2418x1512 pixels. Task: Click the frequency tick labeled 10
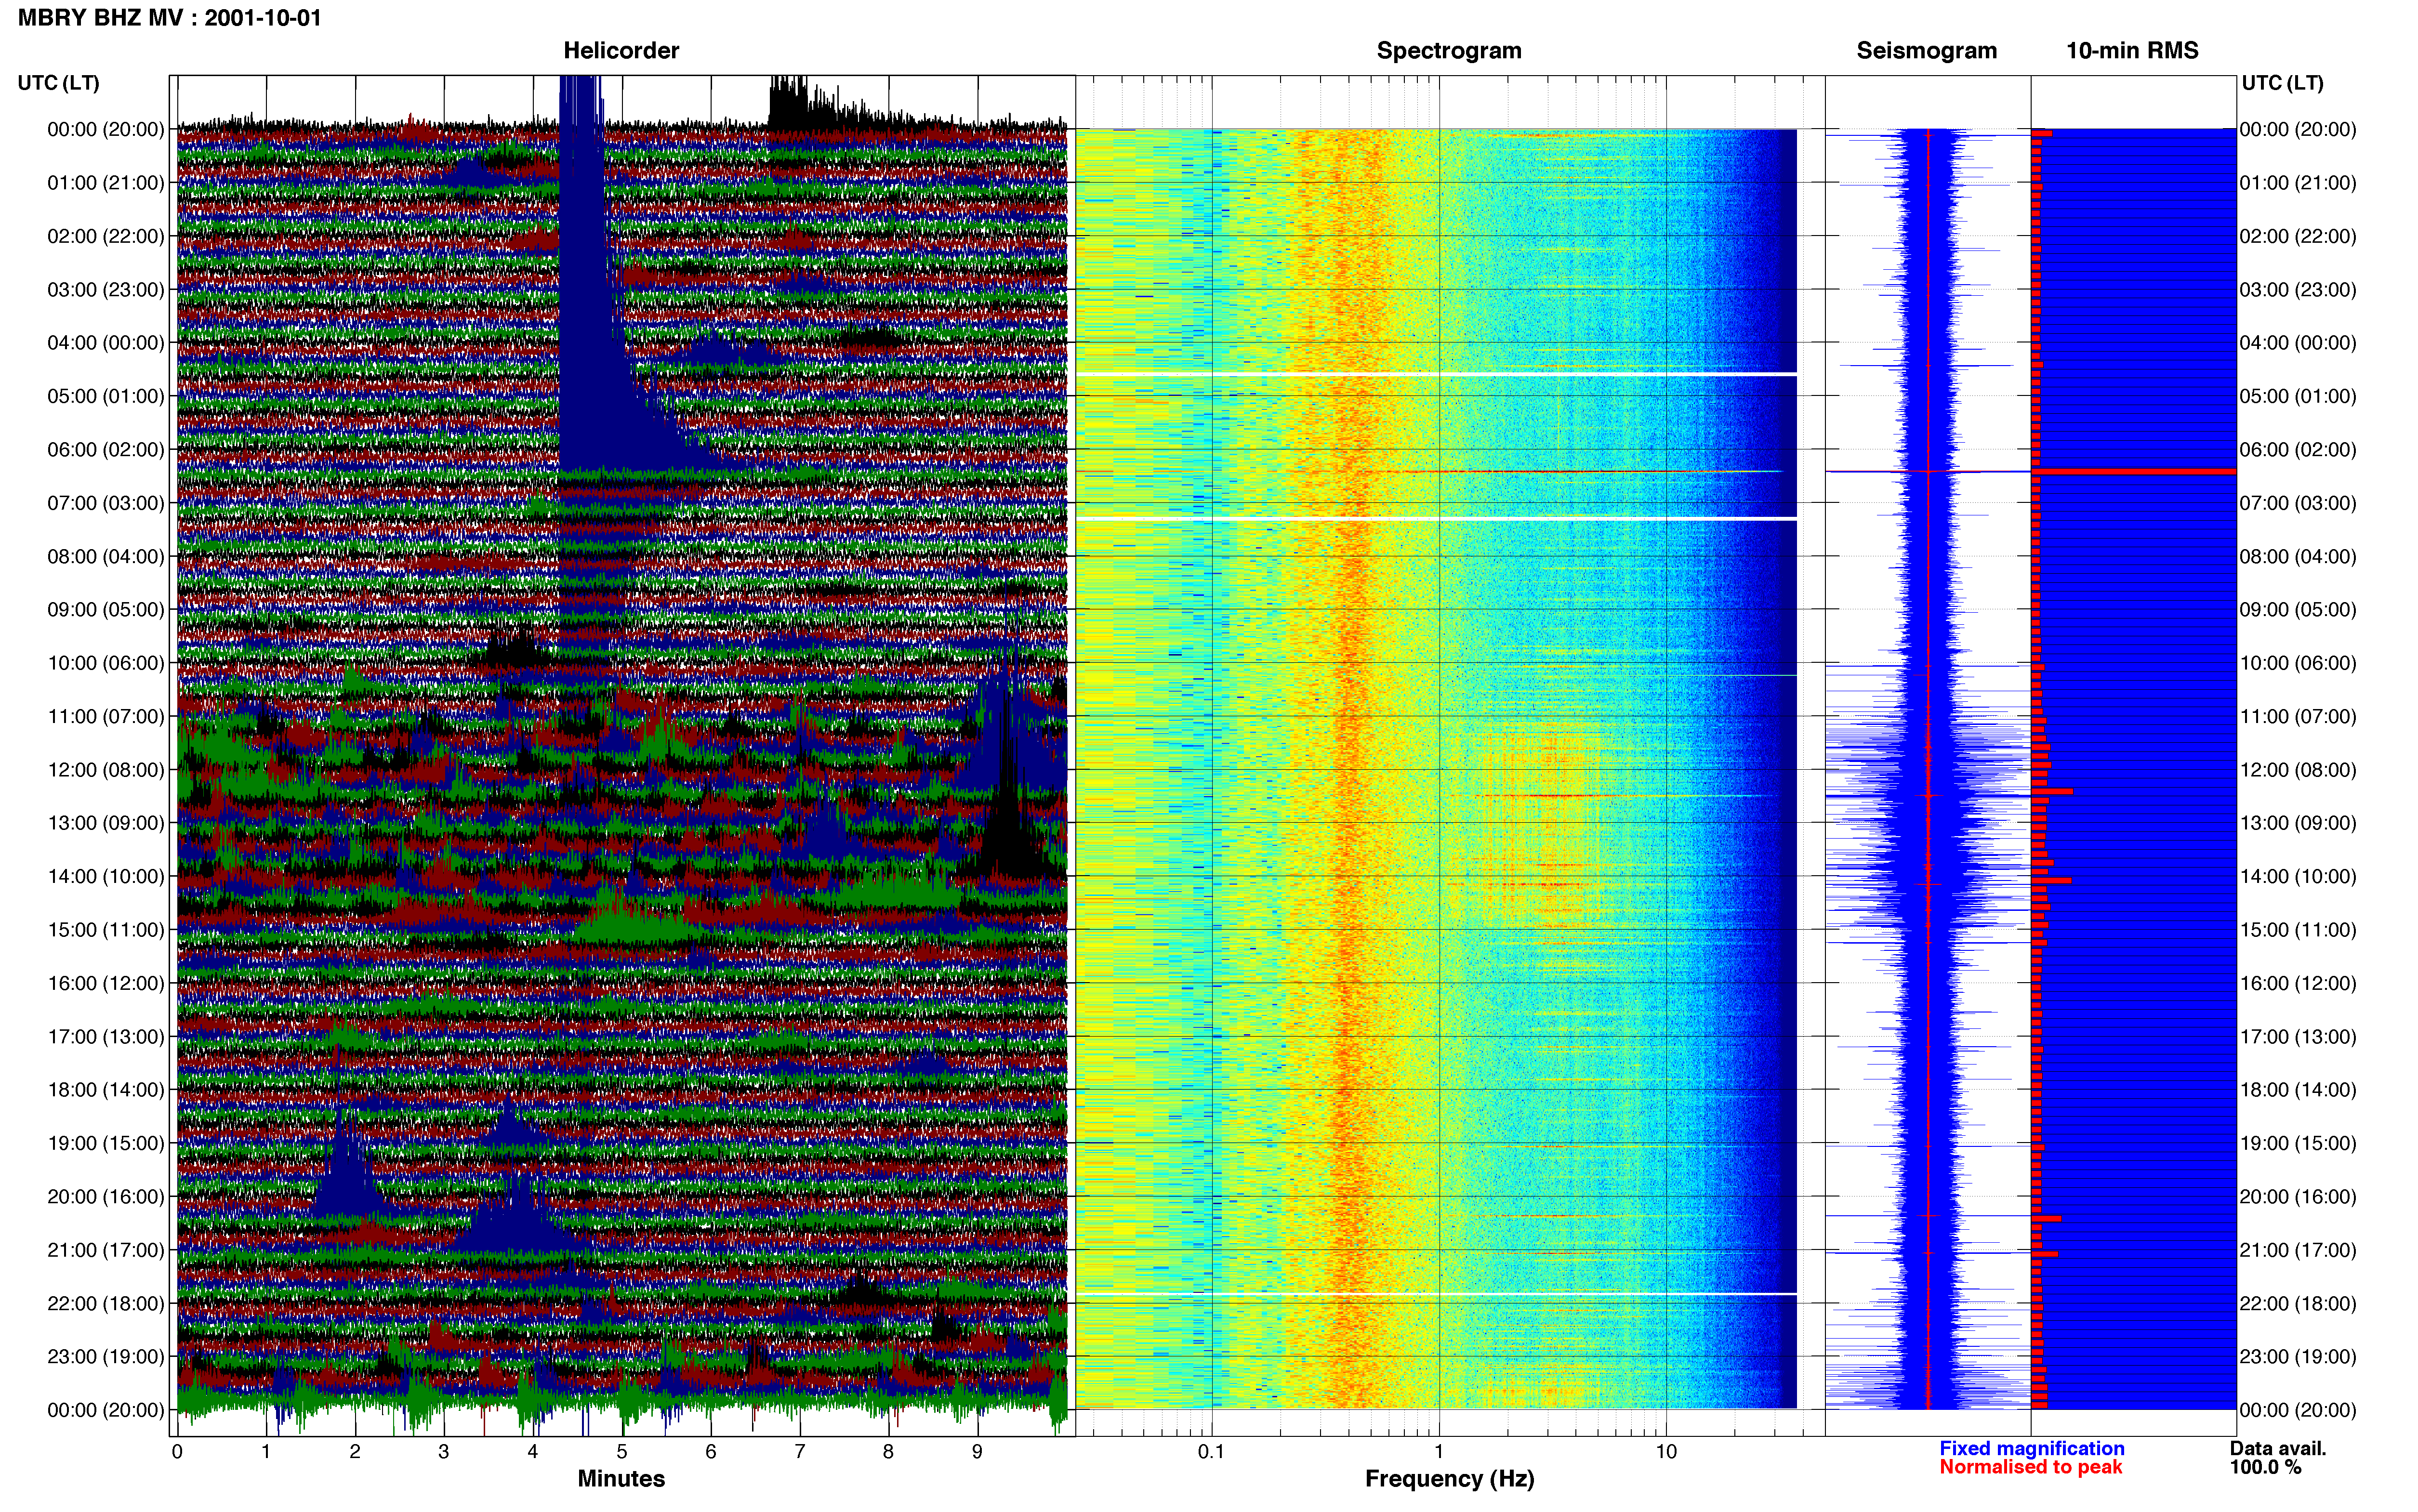(x=1666, y=1452)
